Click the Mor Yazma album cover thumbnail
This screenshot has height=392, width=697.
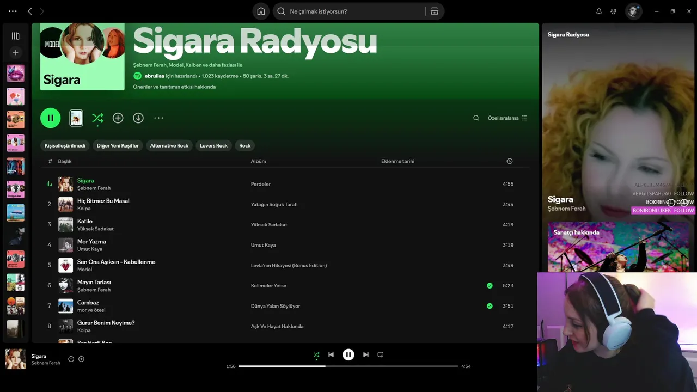tap(65, 245)
